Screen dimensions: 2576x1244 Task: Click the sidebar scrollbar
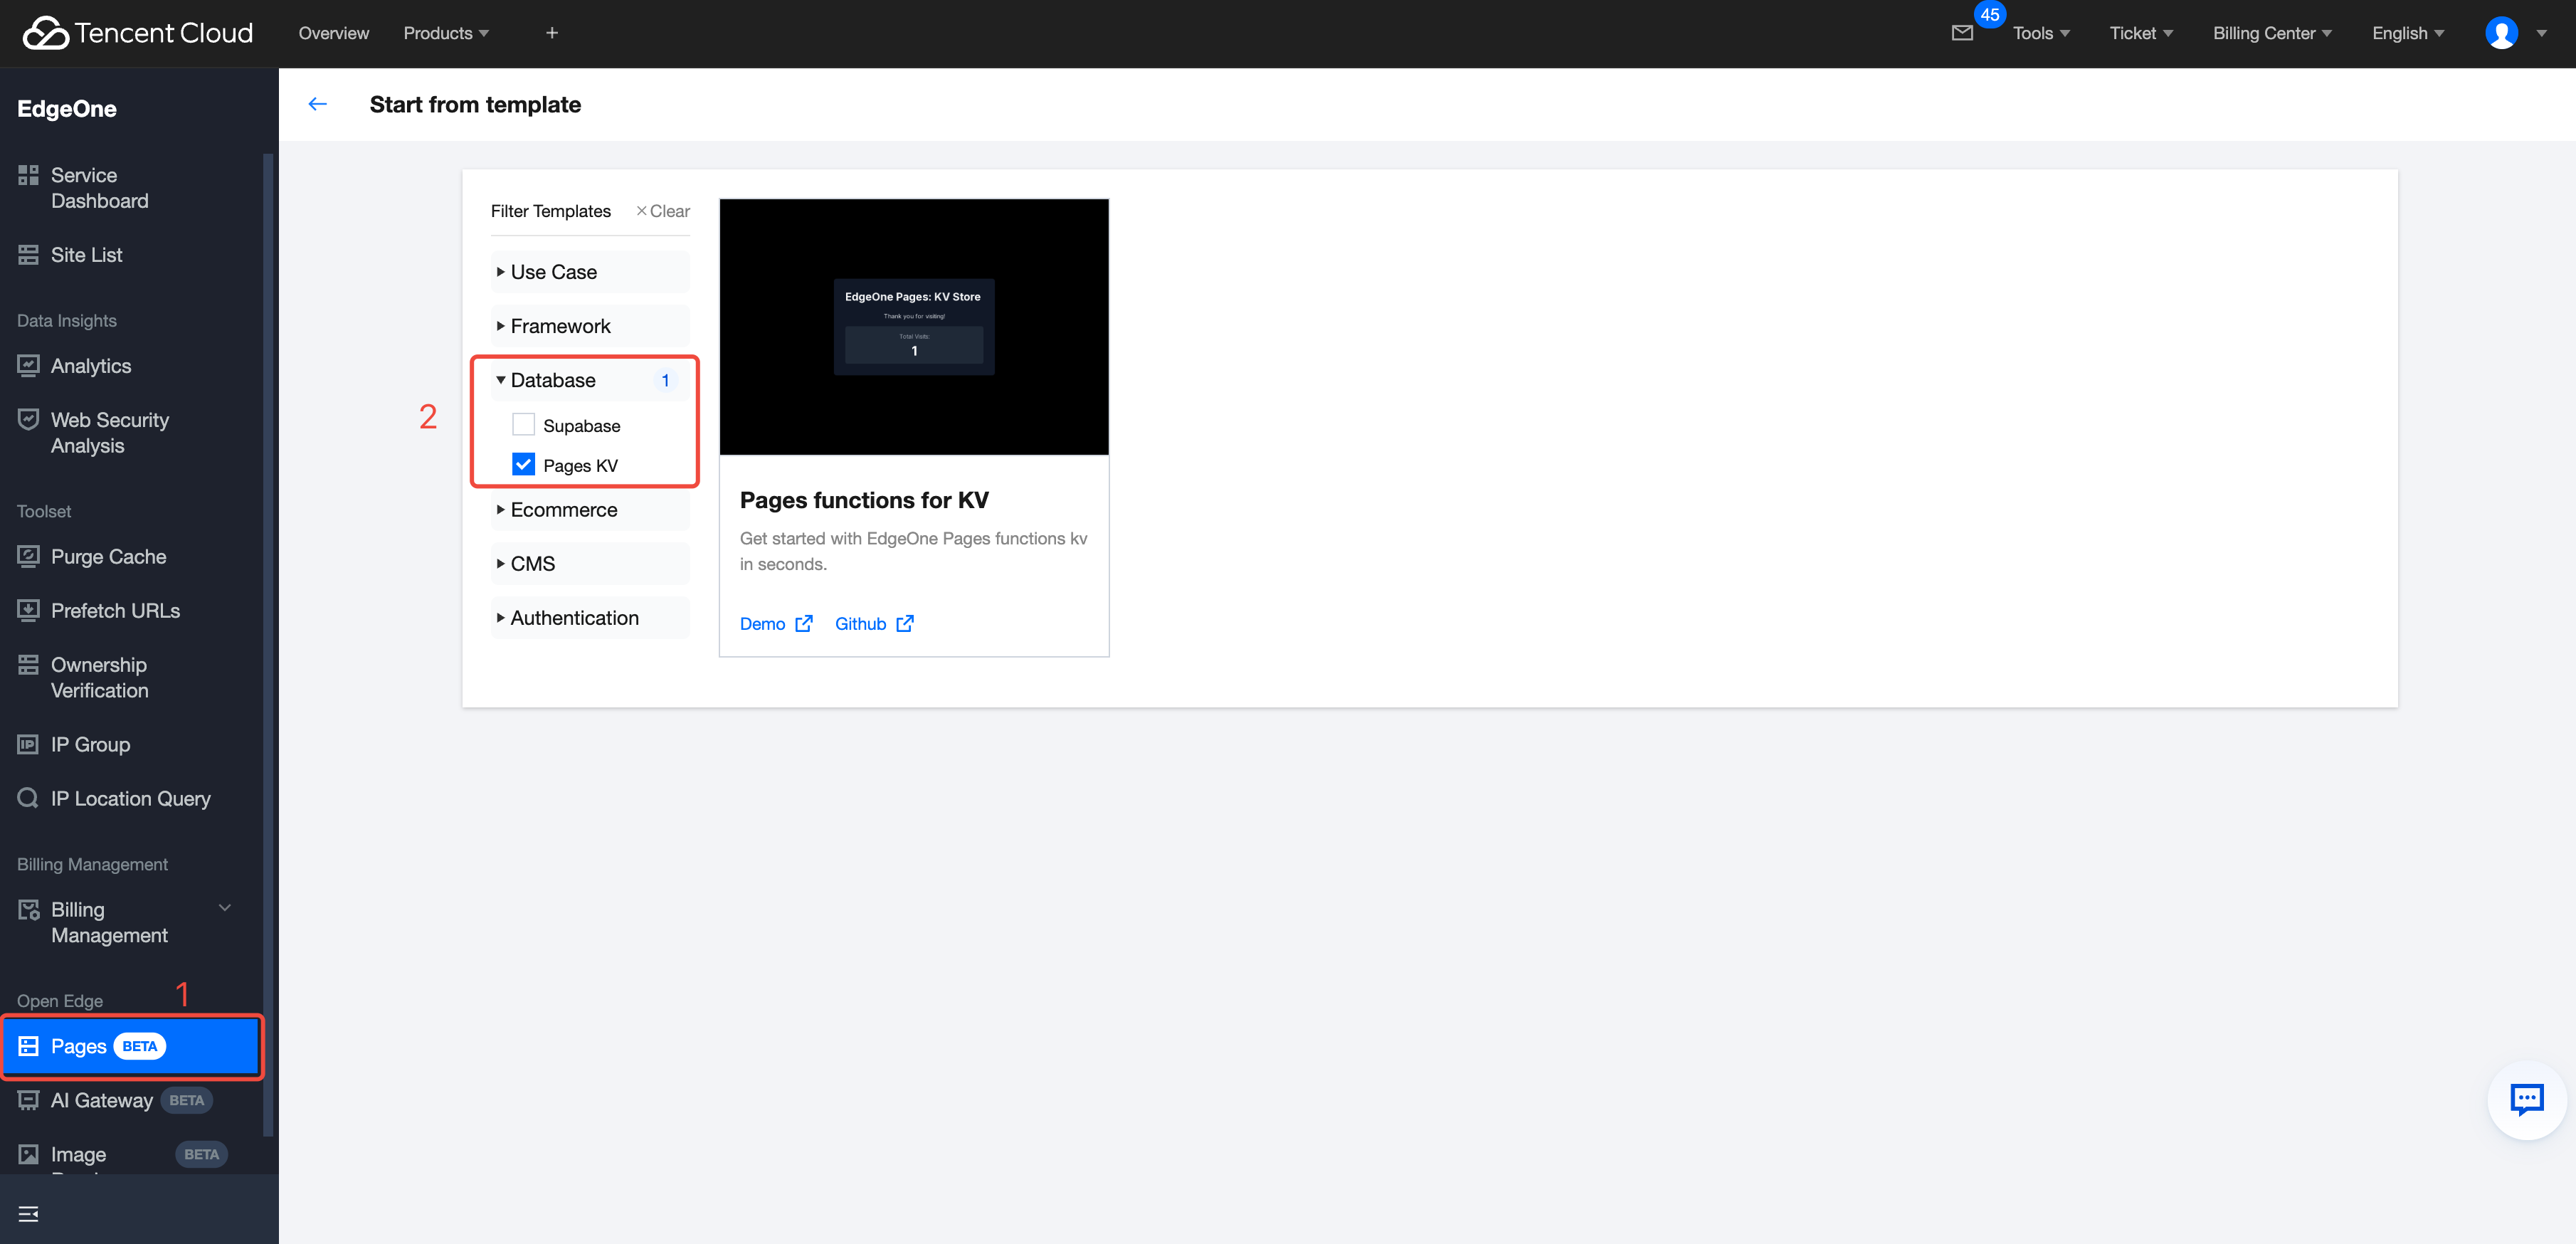[x=267, y=645]
